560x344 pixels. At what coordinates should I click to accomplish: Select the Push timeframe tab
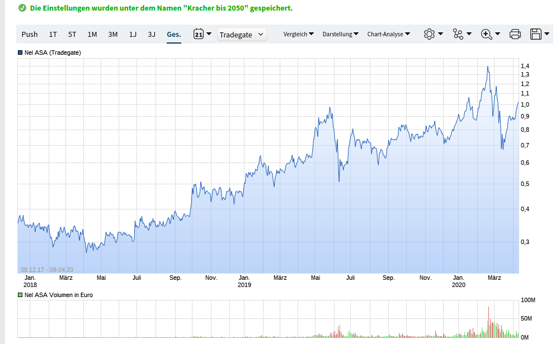[30, 34]
